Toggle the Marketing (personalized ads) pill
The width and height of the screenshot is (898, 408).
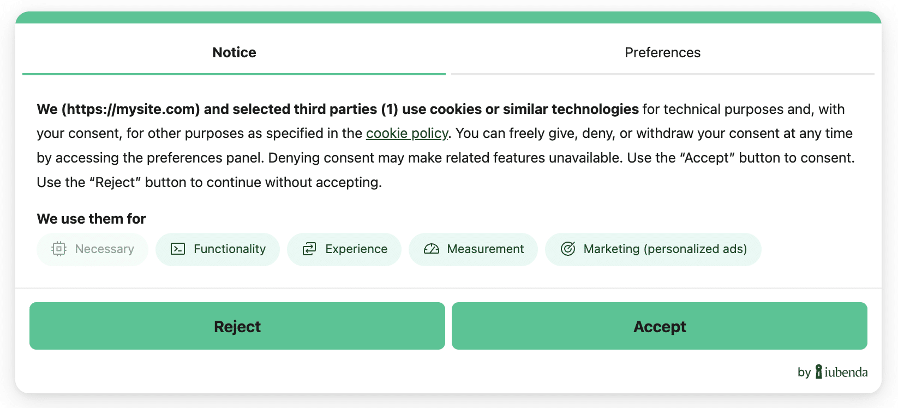(x=653, y=249)
